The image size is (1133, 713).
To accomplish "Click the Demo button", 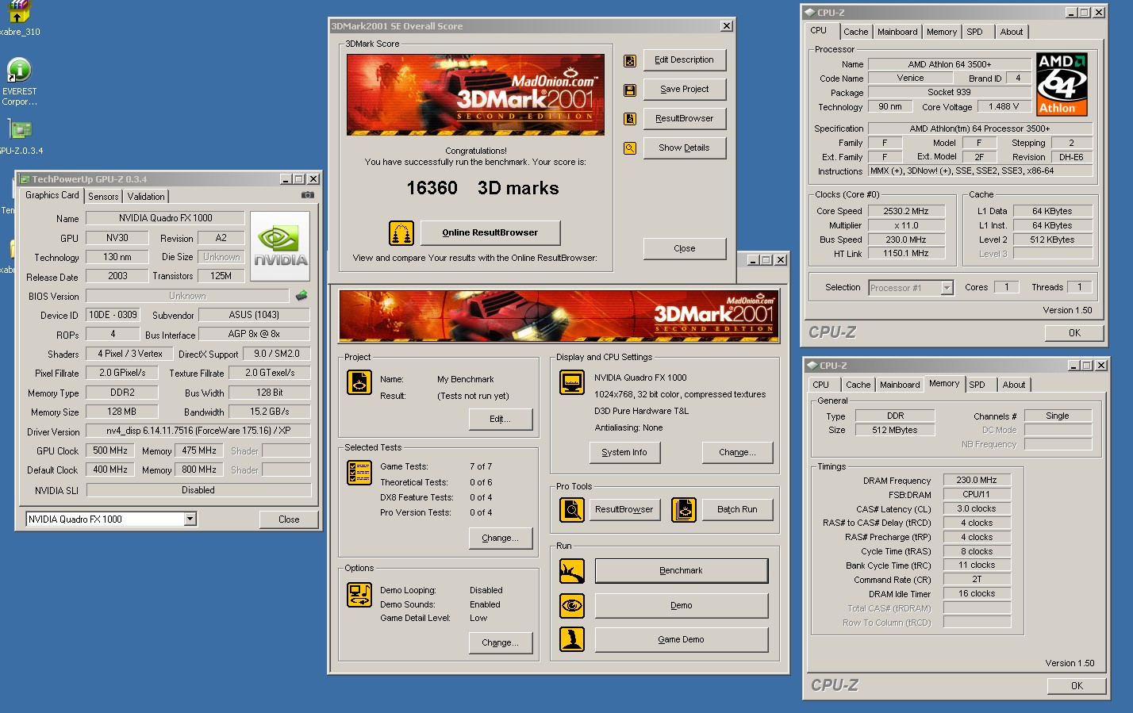I will point(681,606).
